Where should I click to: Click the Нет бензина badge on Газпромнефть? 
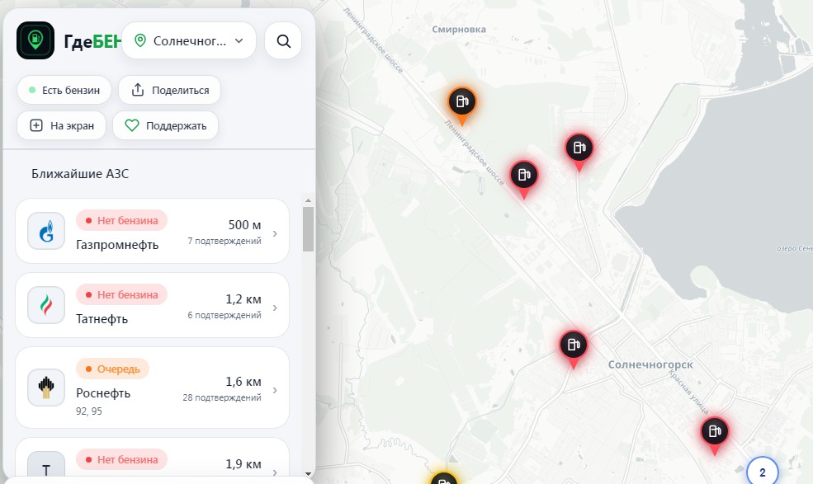(122, 220)
